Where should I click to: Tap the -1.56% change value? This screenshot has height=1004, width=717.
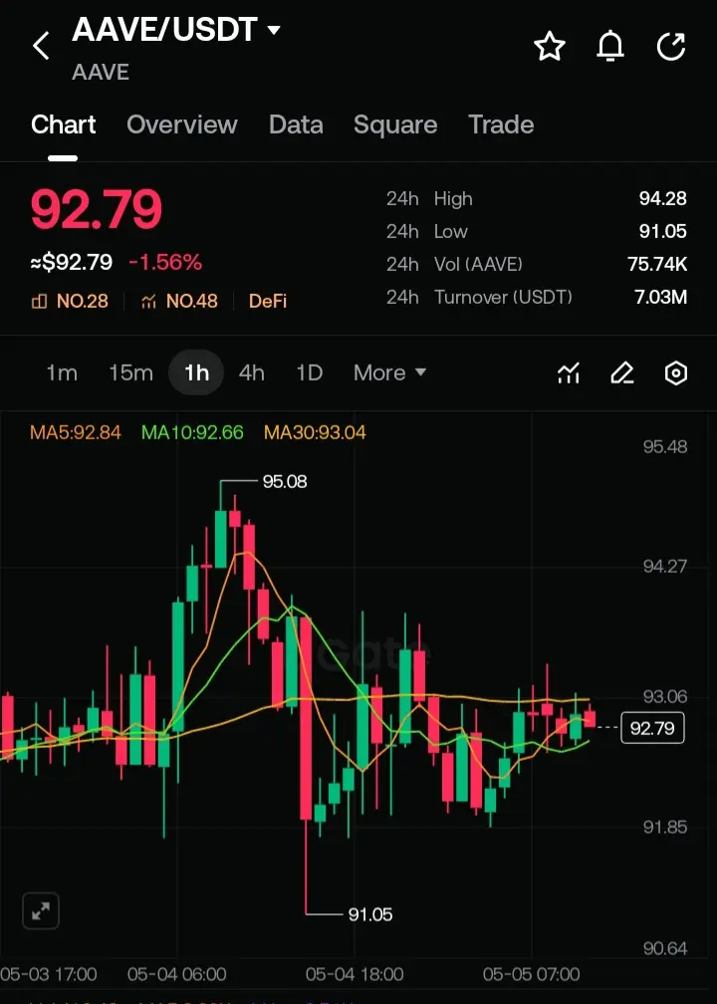165,262
